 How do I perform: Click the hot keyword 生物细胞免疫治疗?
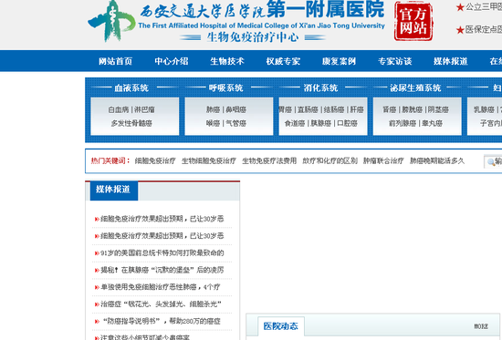pos(209,160)
